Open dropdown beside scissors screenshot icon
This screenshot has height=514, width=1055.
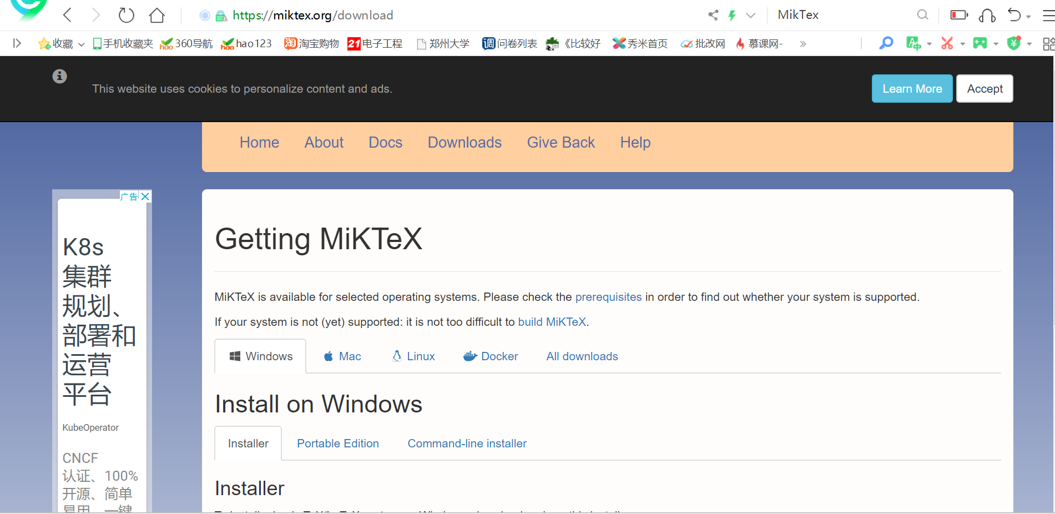962,44
